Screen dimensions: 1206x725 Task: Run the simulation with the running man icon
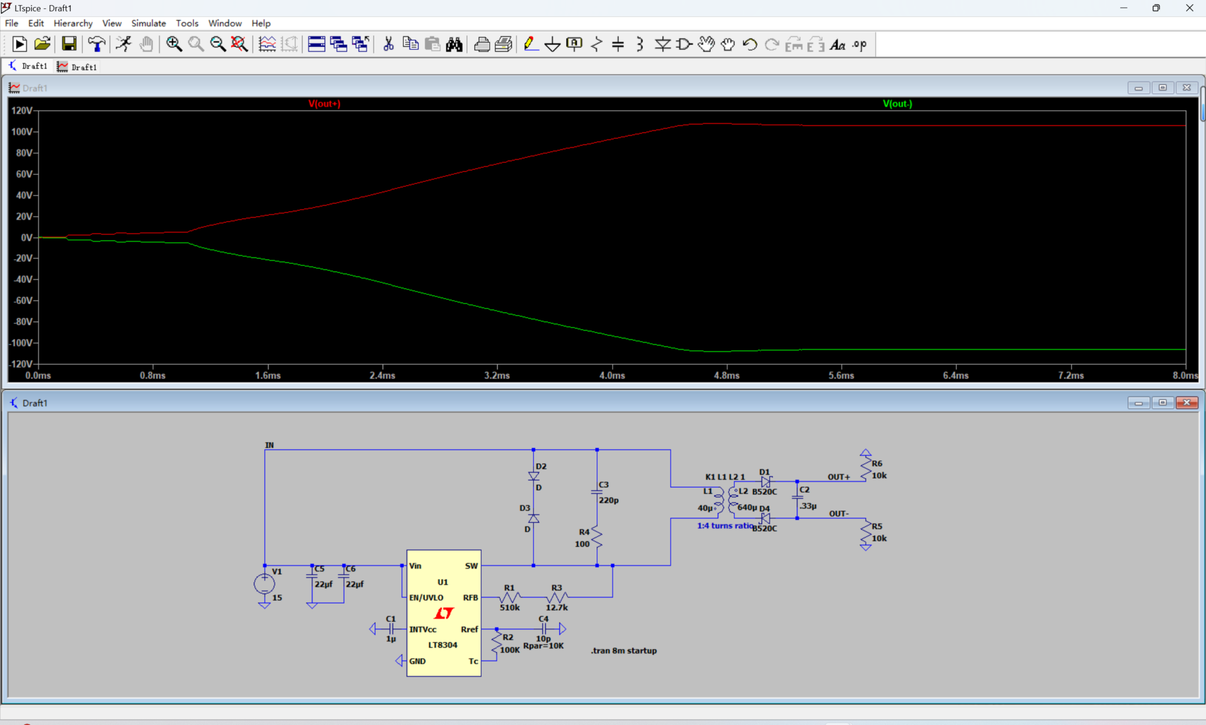(x=124, y=44)
